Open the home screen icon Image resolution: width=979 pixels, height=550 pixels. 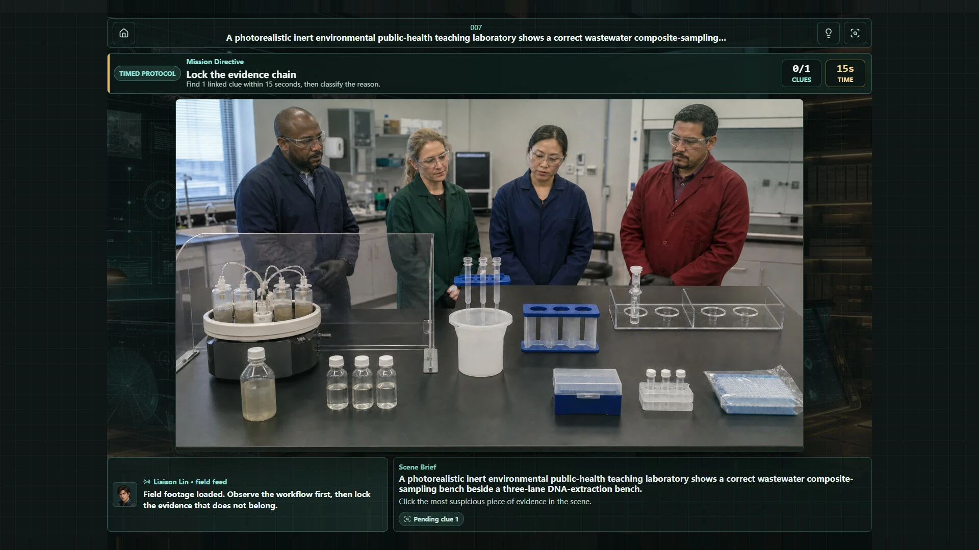(124, 33)
